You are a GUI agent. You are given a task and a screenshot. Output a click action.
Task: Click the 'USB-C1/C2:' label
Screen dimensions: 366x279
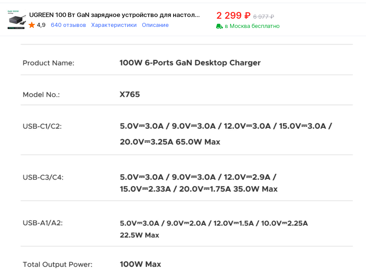[42, 126]
